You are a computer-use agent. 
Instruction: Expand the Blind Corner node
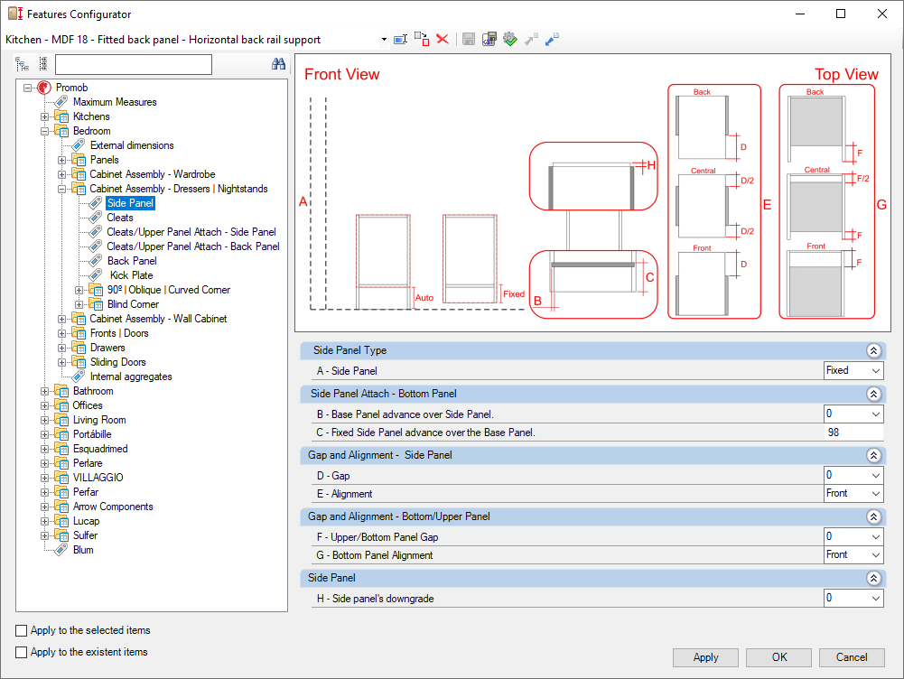click(79, 304)
